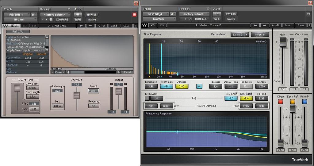Screen dimensions: 314x166
Task: Open insert 'b' selector in IR-L
Action: (x=34, y=15)
